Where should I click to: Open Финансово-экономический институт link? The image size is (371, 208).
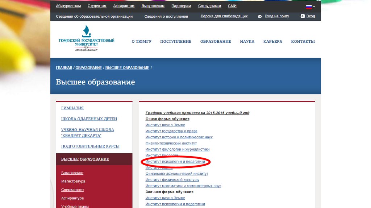click(x=177, y=174)
